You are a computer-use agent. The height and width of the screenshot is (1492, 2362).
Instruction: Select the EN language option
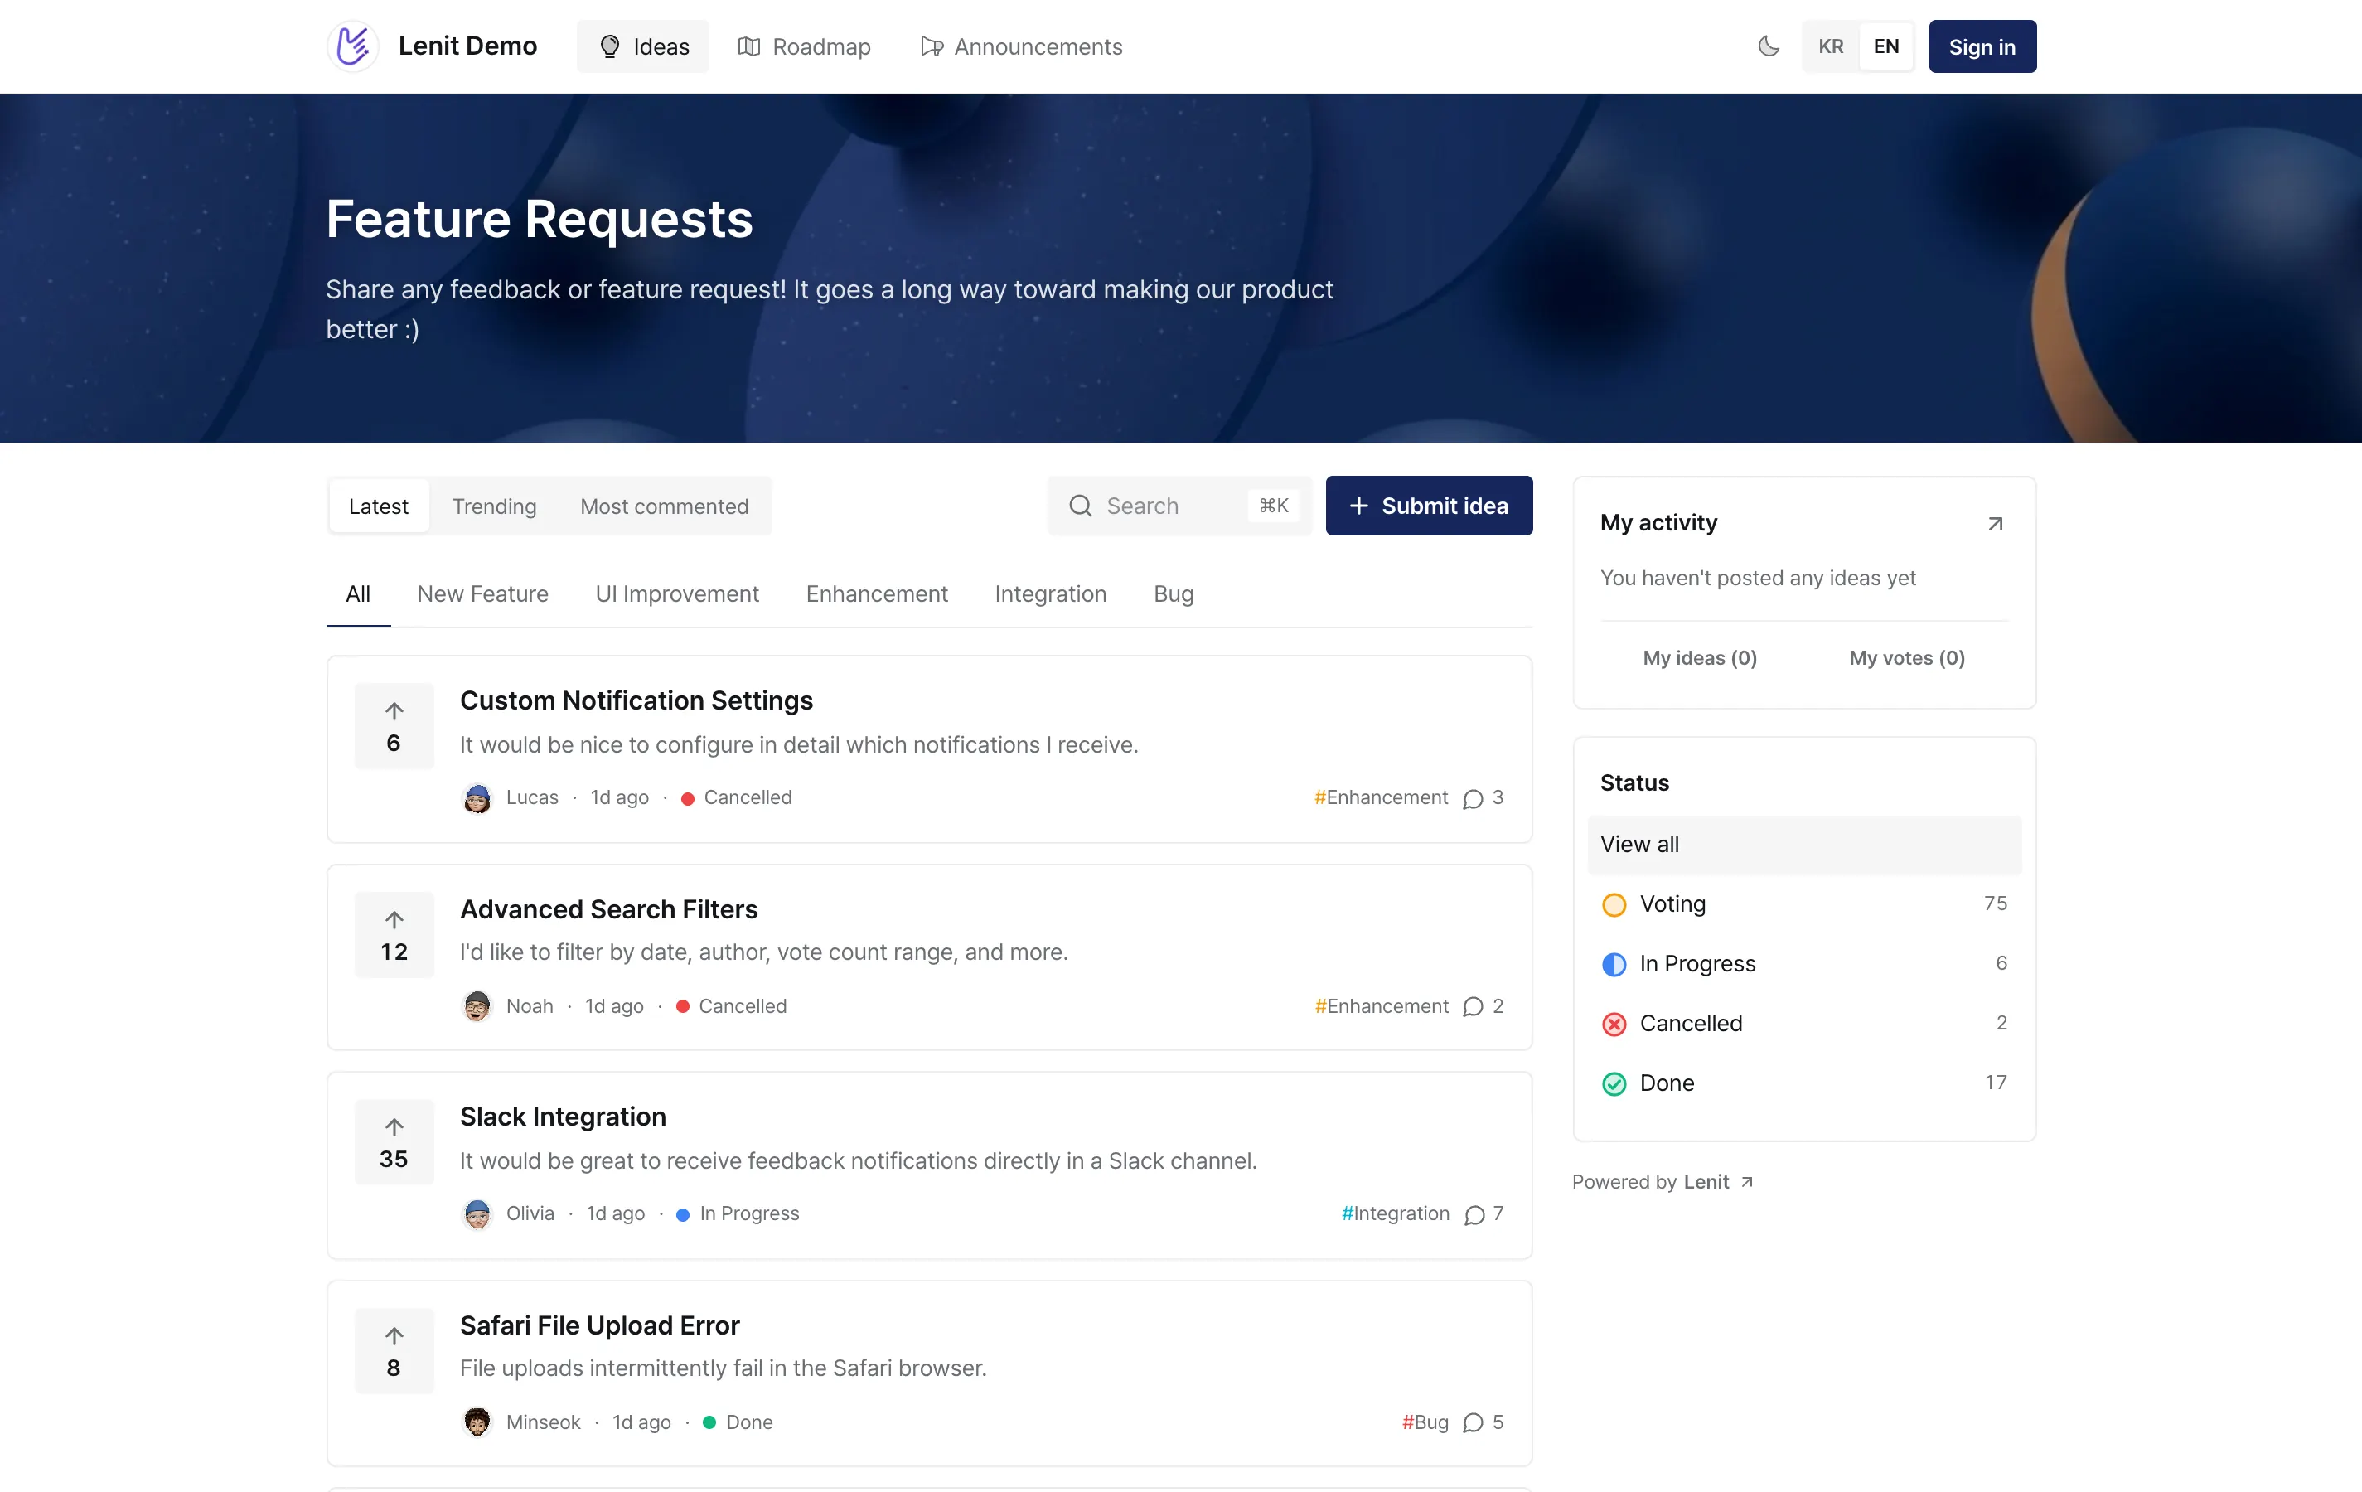click(x=1885, y=46)
